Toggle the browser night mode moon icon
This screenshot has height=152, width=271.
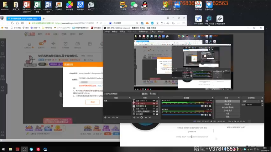coord(173,23)
